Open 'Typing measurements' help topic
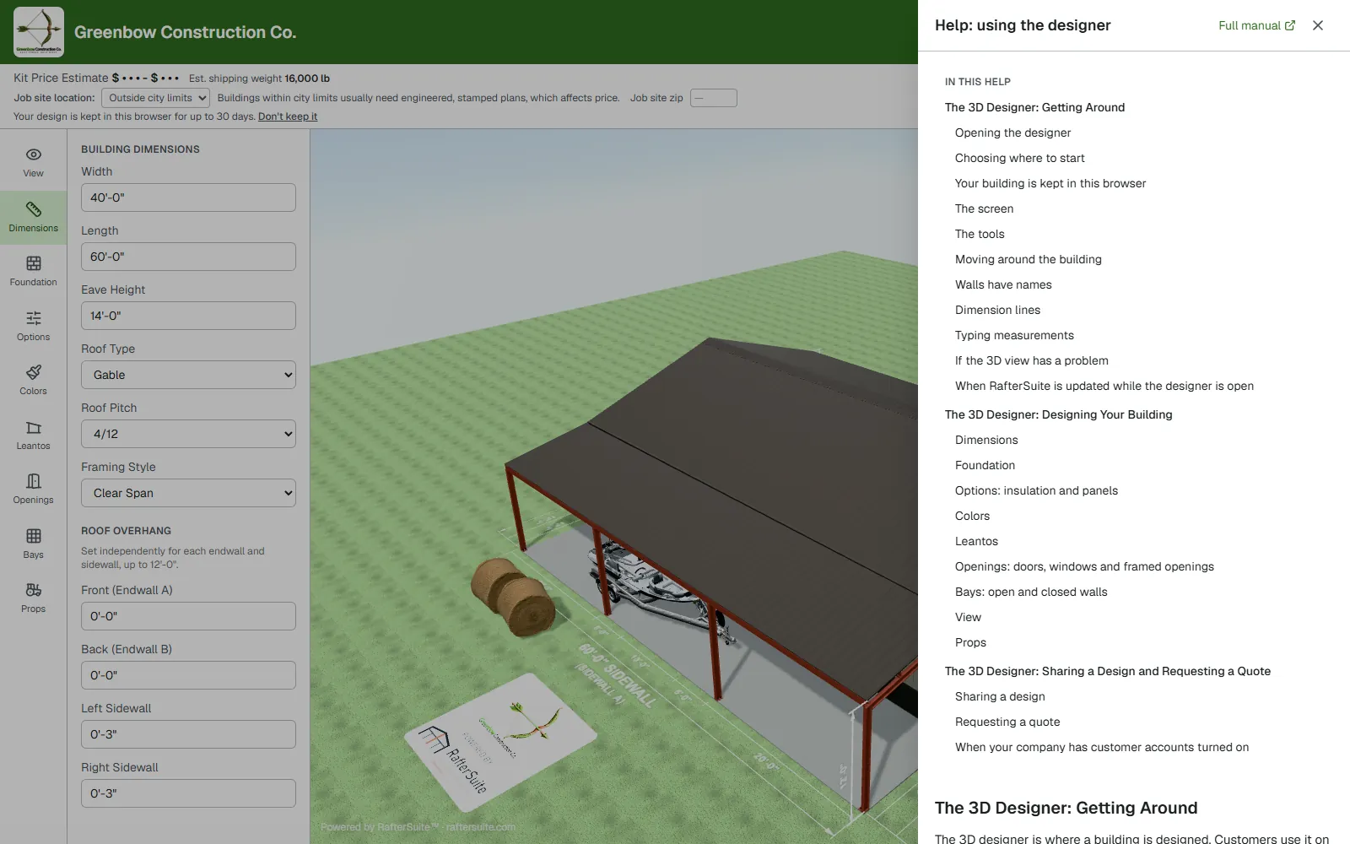 tap(1014, 335)
